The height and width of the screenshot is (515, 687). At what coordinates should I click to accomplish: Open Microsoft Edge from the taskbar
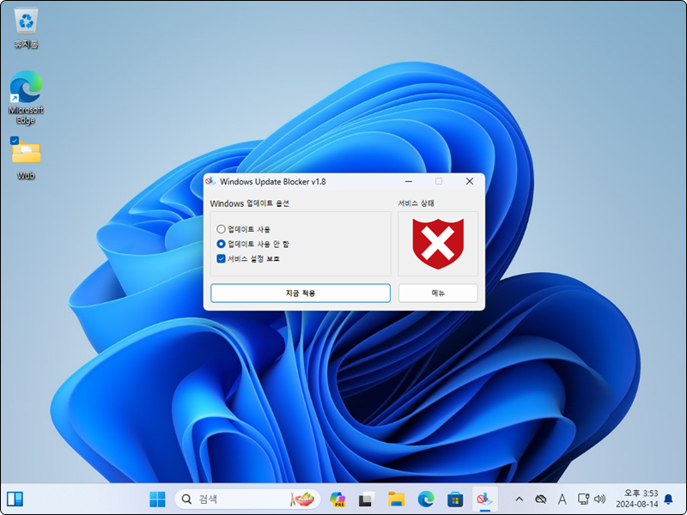tap(424, 499)
